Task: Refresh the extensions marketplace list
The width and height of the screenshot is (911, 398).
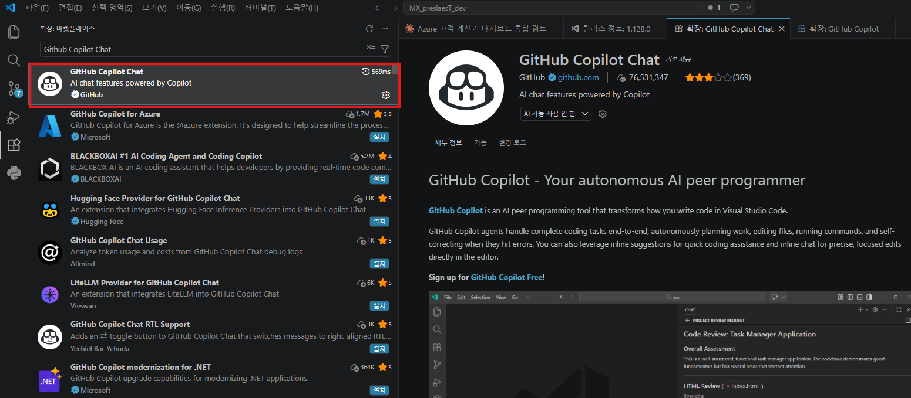Action: click(369, 29)
